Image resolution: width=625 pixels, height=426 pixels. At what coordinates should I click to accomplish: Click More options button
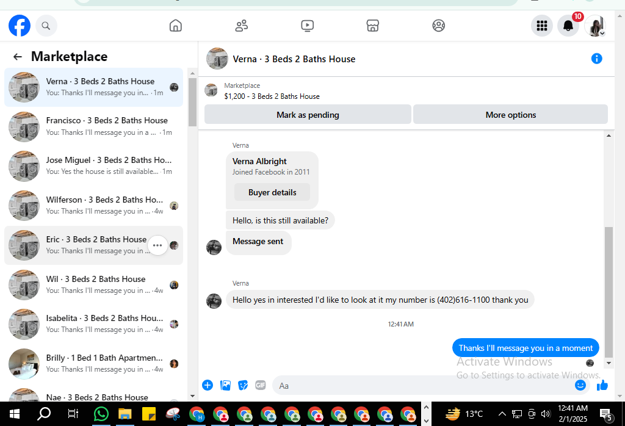coord(510,115)
